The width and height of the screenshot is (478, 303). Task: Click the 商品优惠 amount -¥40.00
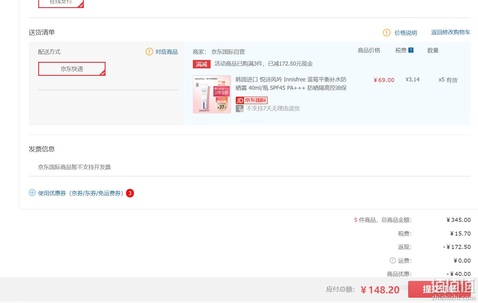coord(458,274)
